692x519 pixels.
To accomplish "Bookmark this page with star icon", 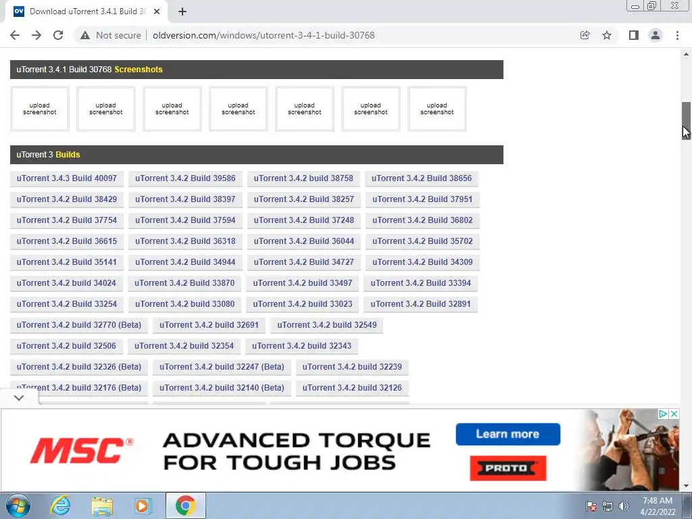I will coord(607,35).
